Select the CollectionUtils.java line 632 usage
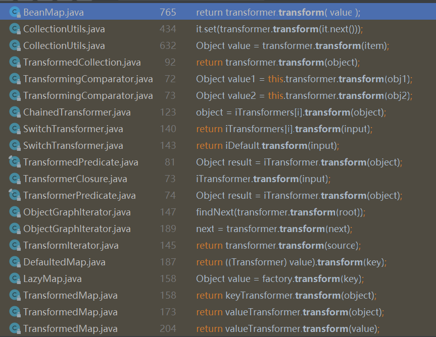 coord(64,46)
